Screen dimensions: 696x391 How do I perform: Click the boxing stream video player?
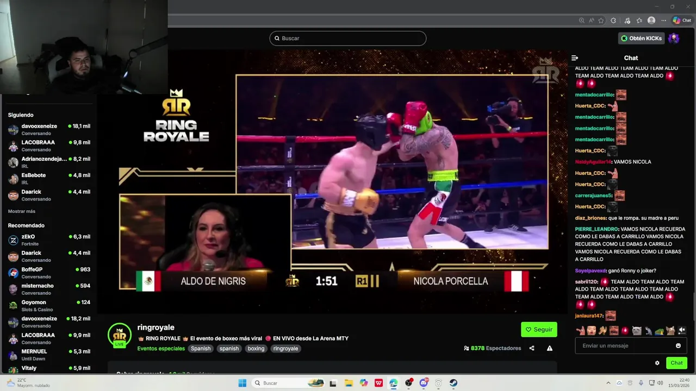tap(333, 182)
